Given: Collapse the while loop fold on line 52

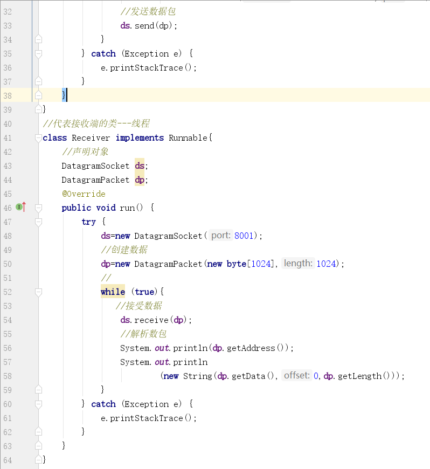Looking at the screenshot, I should 38,292.
